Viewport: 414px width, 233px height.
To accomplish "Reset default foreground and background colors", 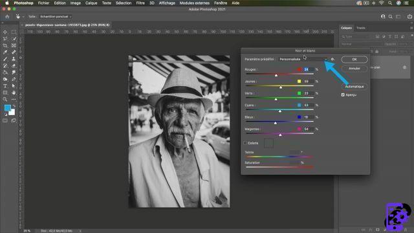I will click(6, 115).
